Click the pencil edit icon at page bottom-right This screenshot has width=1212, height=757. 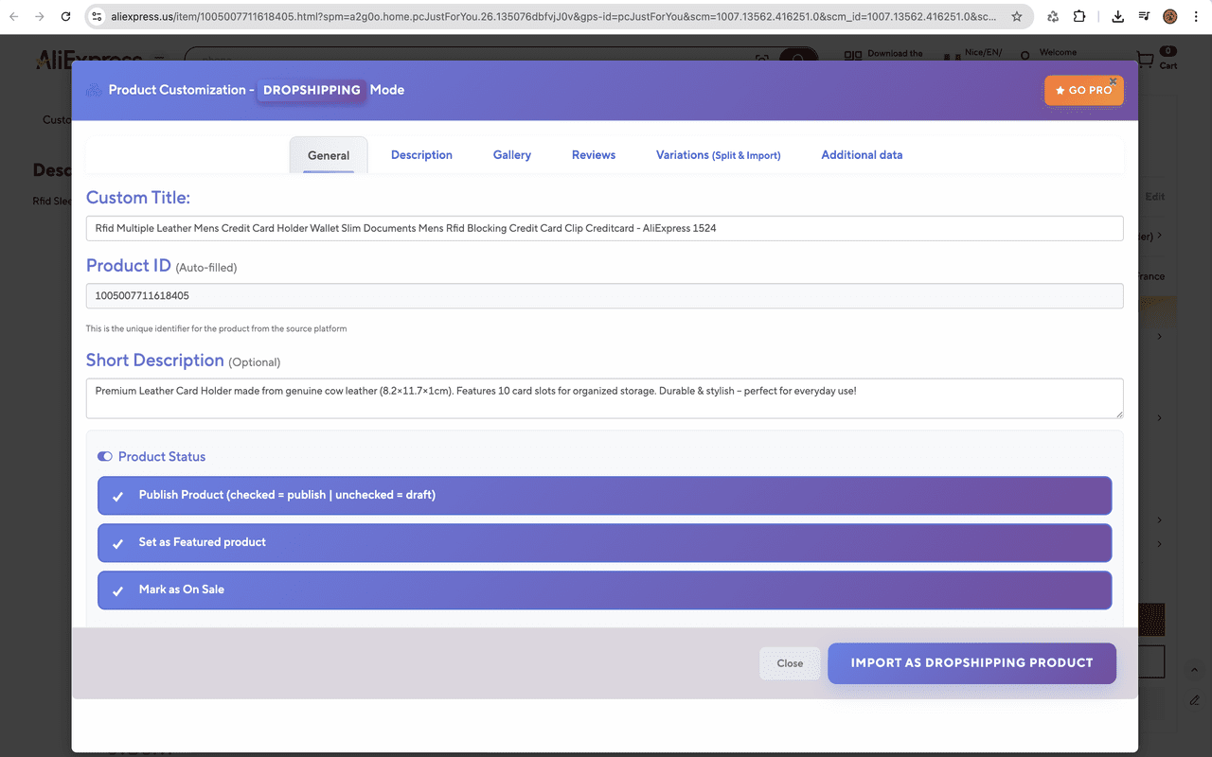[x=1195, y=700]
